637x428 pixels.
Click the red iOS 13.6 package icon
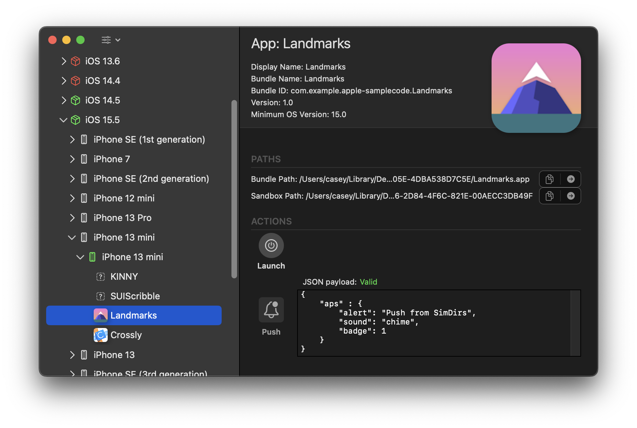[76, 61]
